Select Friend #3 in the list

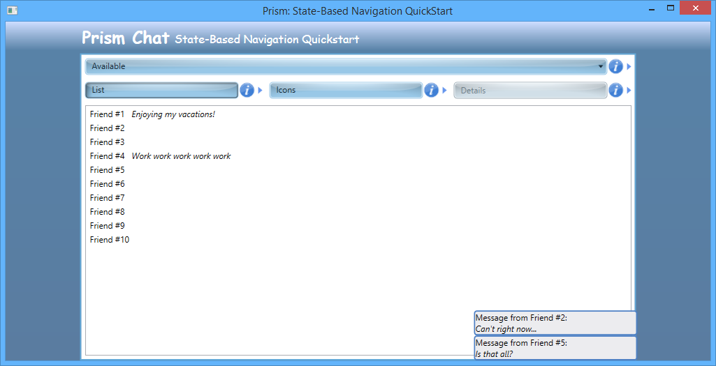click(108, 142)
